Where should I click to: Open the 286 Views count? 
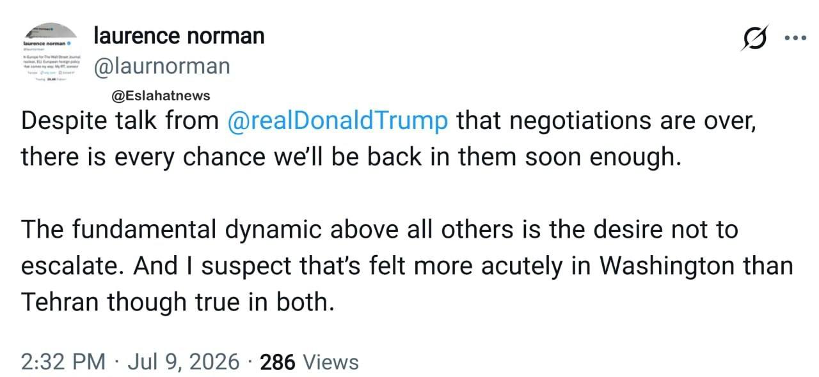point(310,362)
